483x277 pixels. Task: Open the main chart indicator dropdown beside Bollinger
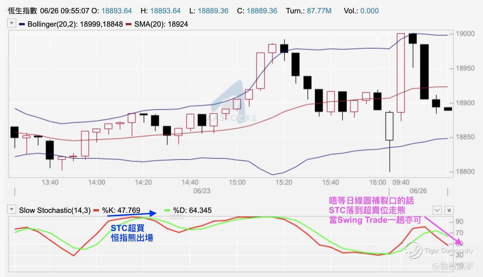click(x=12, y=23)
